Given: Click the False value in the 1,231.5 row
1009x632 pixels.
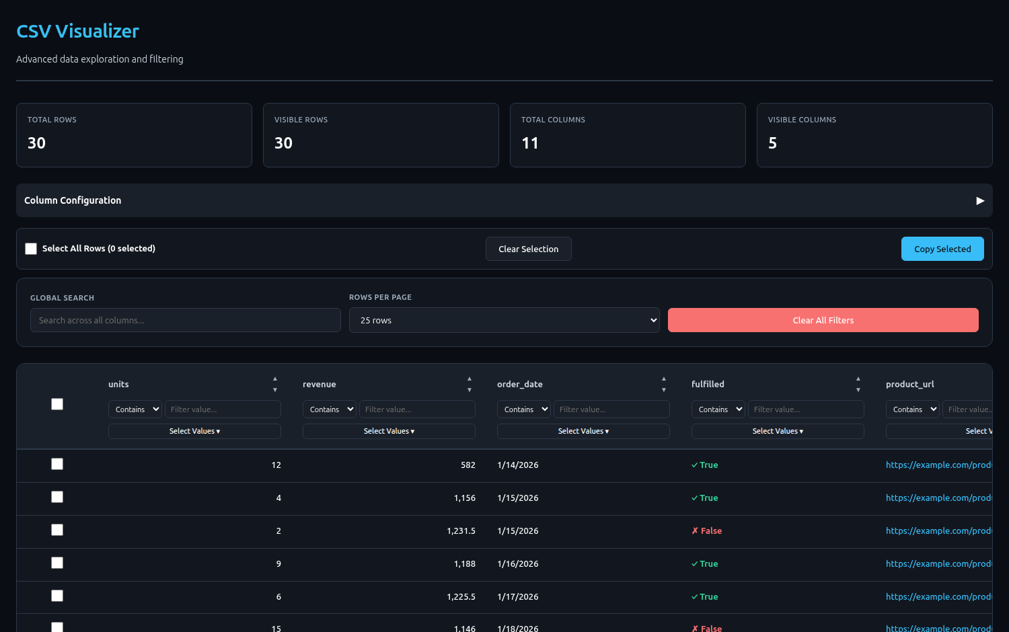Looking at the screenshot, I should (707, 530).
